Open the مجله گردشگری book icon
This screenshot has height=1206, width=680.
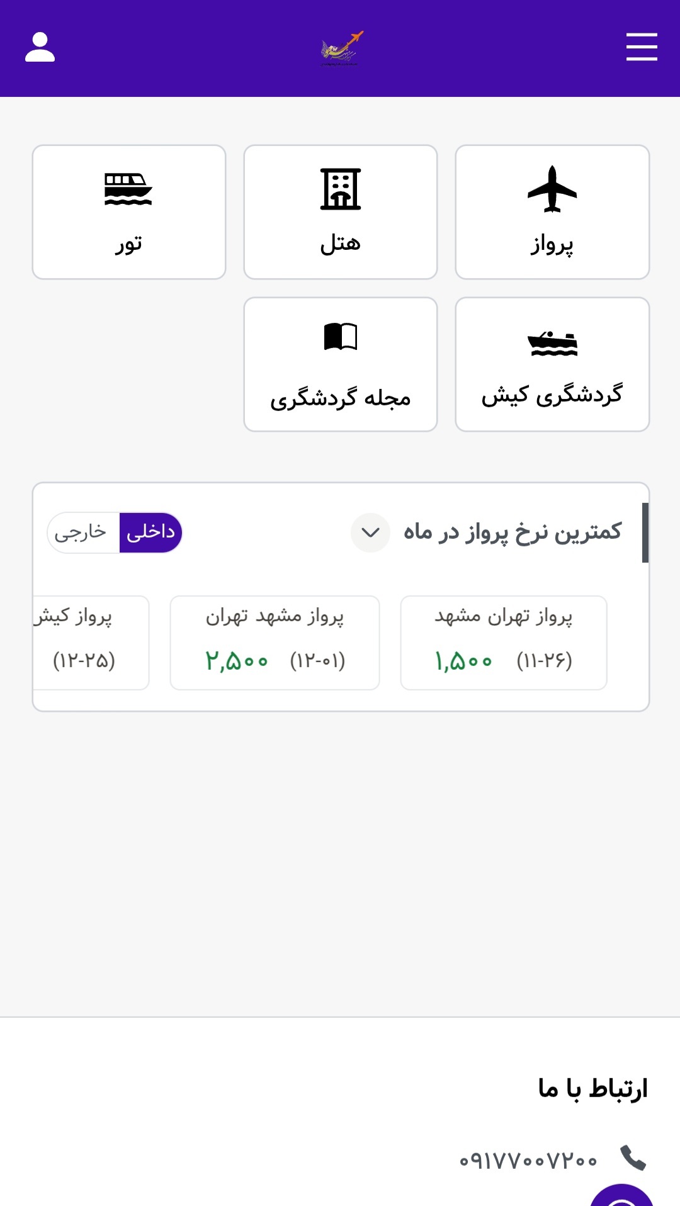pyautogui.click(x=341, y=337)
